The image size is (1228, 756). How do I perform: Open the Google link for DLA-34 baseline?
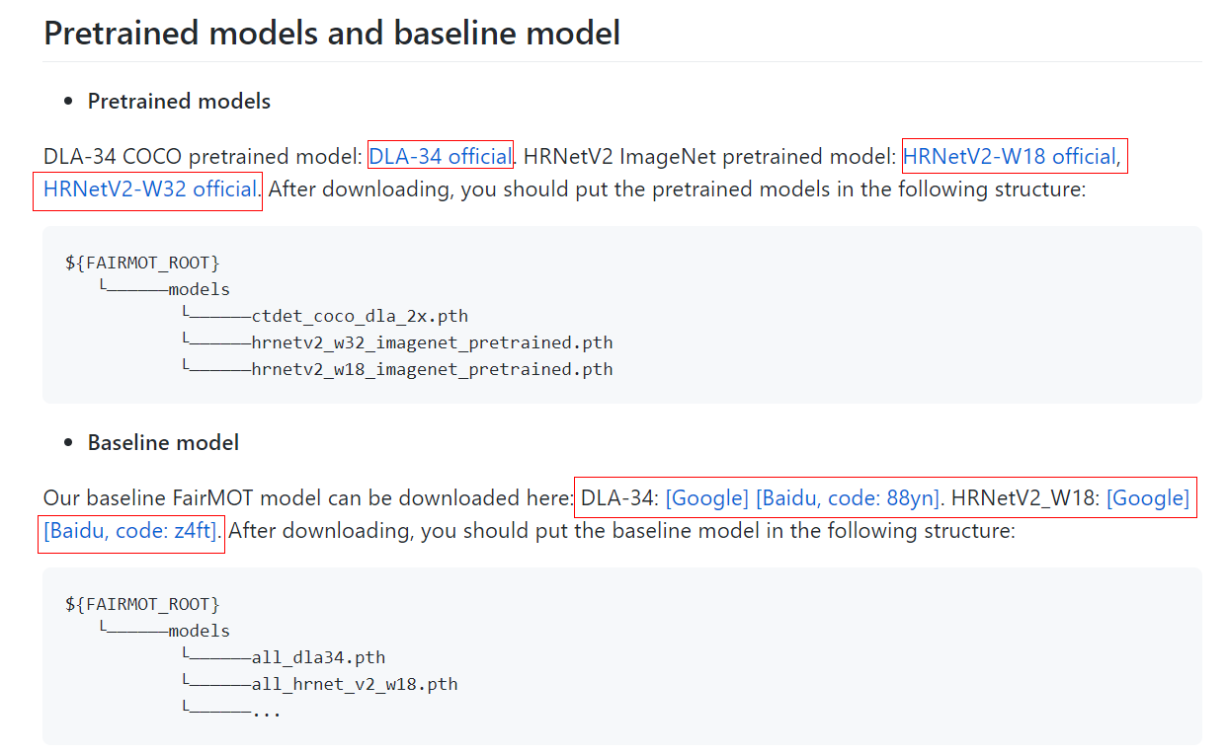(x=706, y=497)
